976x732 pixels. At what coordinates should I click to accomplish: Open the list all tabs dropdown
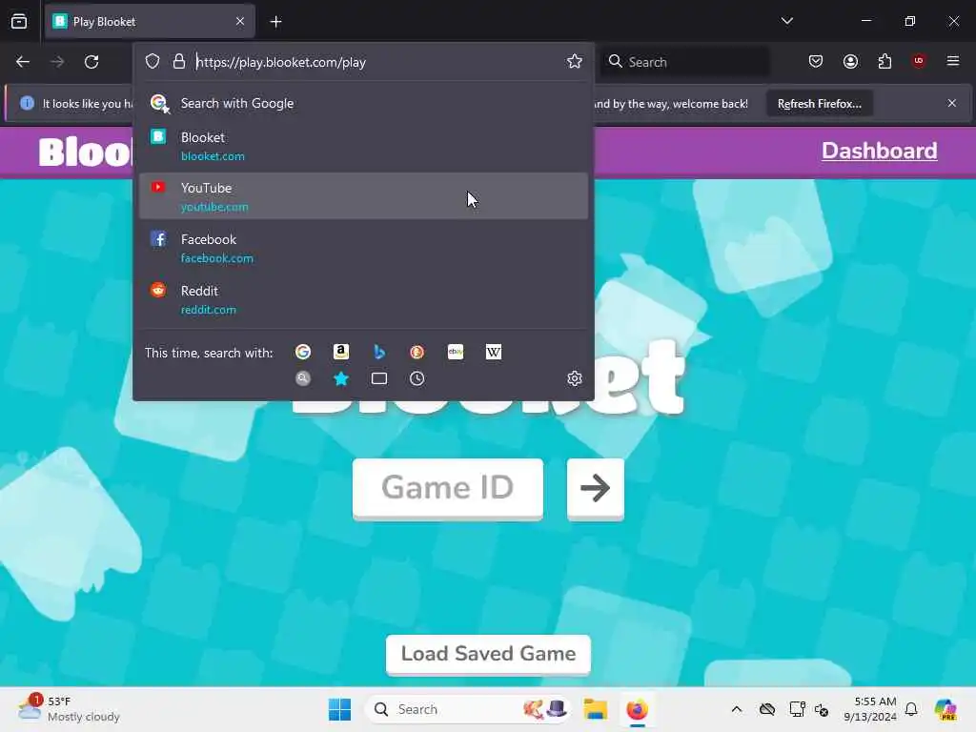point(786,21)
